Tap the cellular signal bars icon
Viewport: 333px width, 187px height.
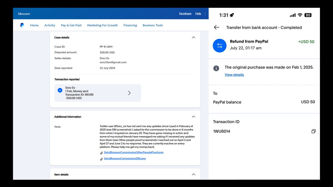pyautogui.click(x=293, y=15)
